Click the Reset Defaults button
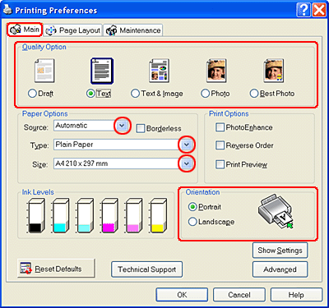This screenshot has height=308, width=329. click(56, 269)
